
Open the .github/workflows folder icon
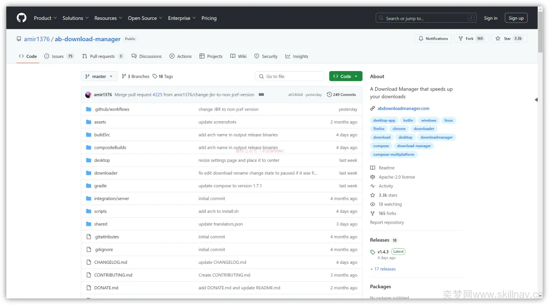(88, 109)
